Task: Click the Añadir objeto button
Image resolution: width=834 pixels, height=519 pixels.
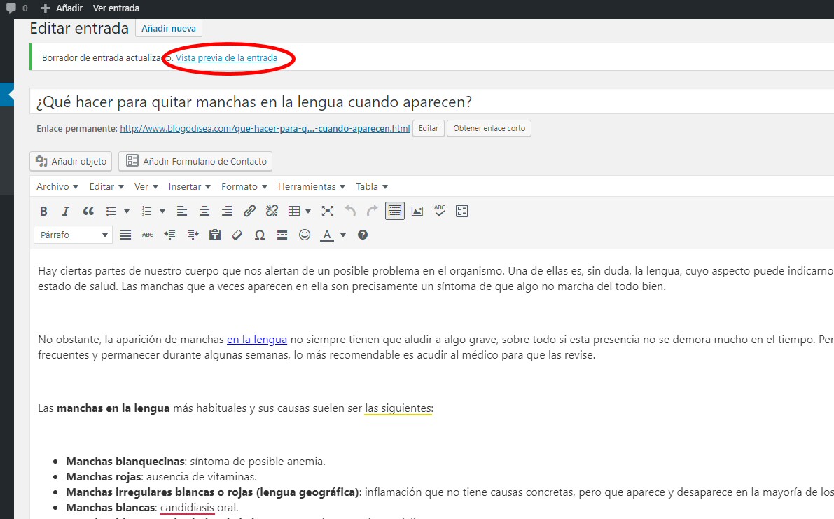Action: [71, 161]
